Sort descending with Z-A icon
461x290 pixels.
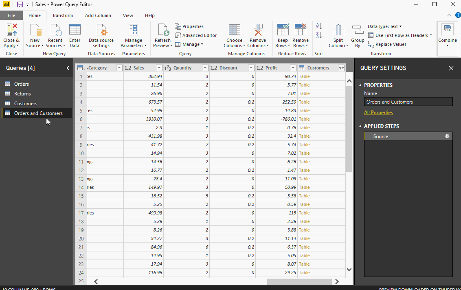click(319, 35)
